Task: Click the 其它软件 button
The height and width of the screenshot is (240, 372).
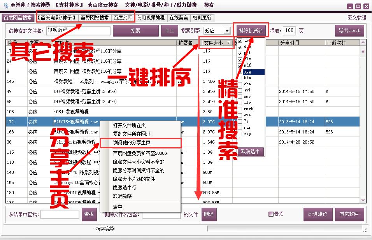Action: point(349,214)
